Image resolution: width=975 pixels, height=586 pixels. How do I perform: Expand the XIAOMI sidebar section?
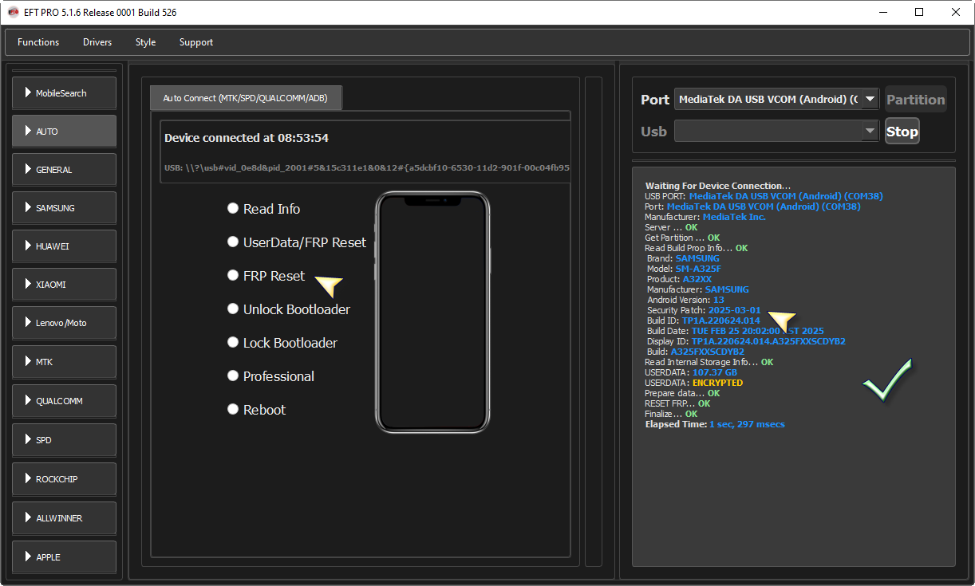pyautogui.click(x=65, y=285)
